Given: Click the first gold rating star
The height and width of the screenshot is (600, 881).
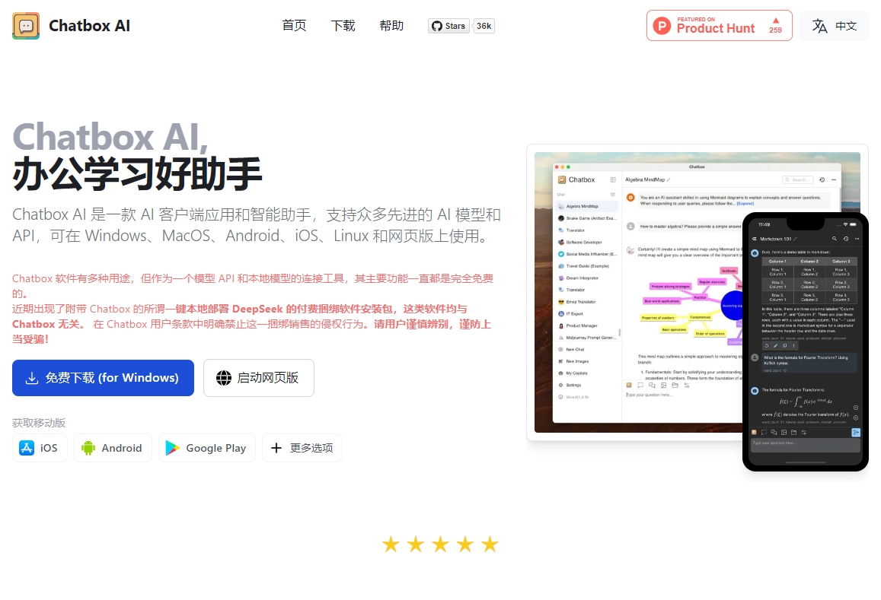Looking at the screenshot, I should (x=391, y=544).
